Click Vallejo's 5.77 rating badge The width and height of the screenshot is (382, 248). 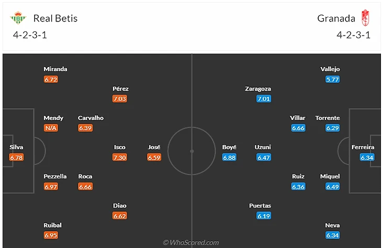tap(332, 79)
